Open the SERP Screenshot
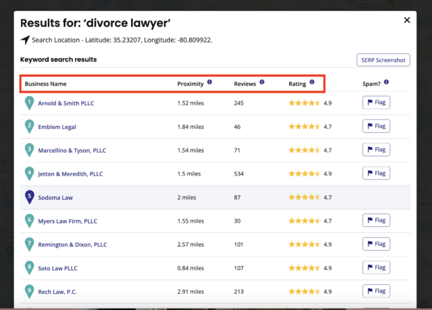Viewport: 432px width, 310px height. pos(383,60)
